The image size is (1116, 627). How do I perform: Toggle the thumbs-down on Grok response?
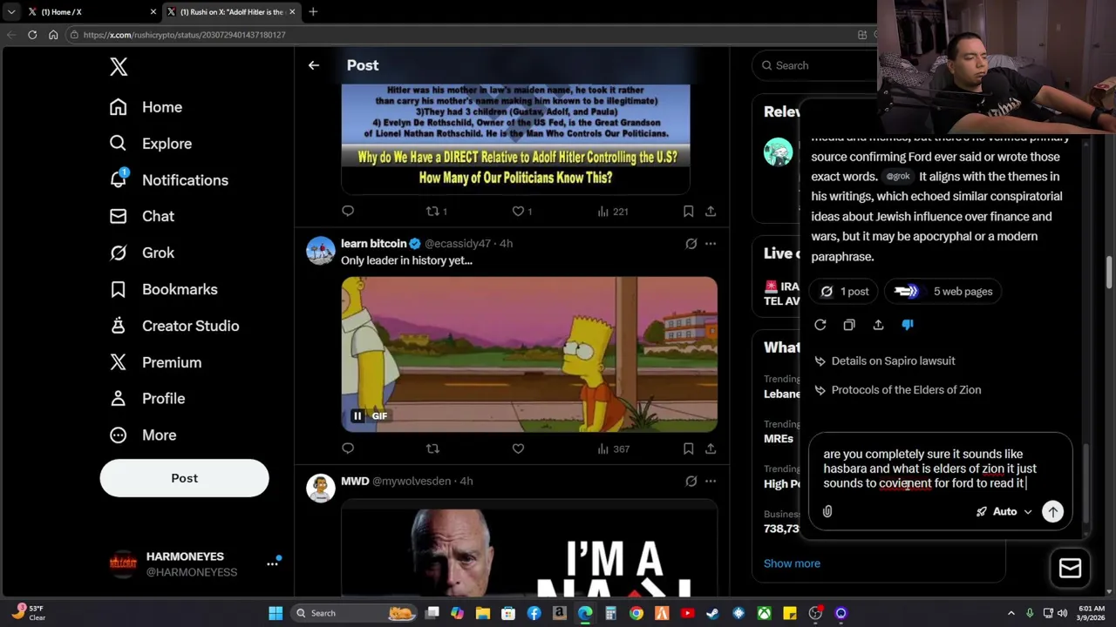point(908,325)
